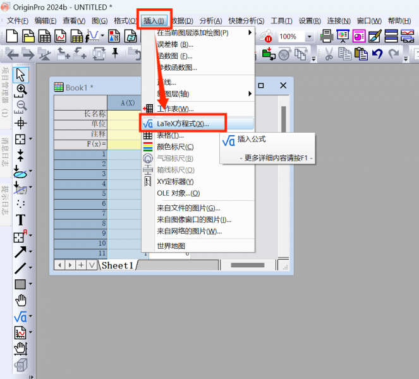This screenshot has height=379, width=419.
Task: Select the Line drawing tool
Action: pyautogui.click(x=20, y=268)
